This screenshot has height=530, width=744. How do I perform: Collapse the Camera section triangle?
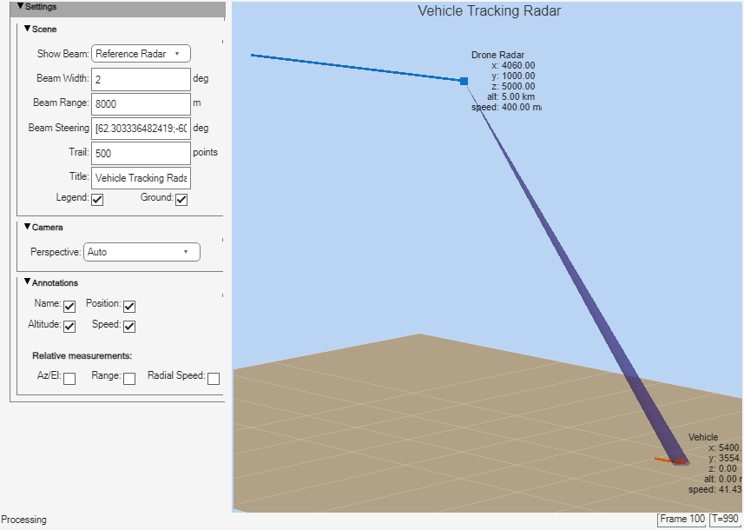click(x=28, y=227)
